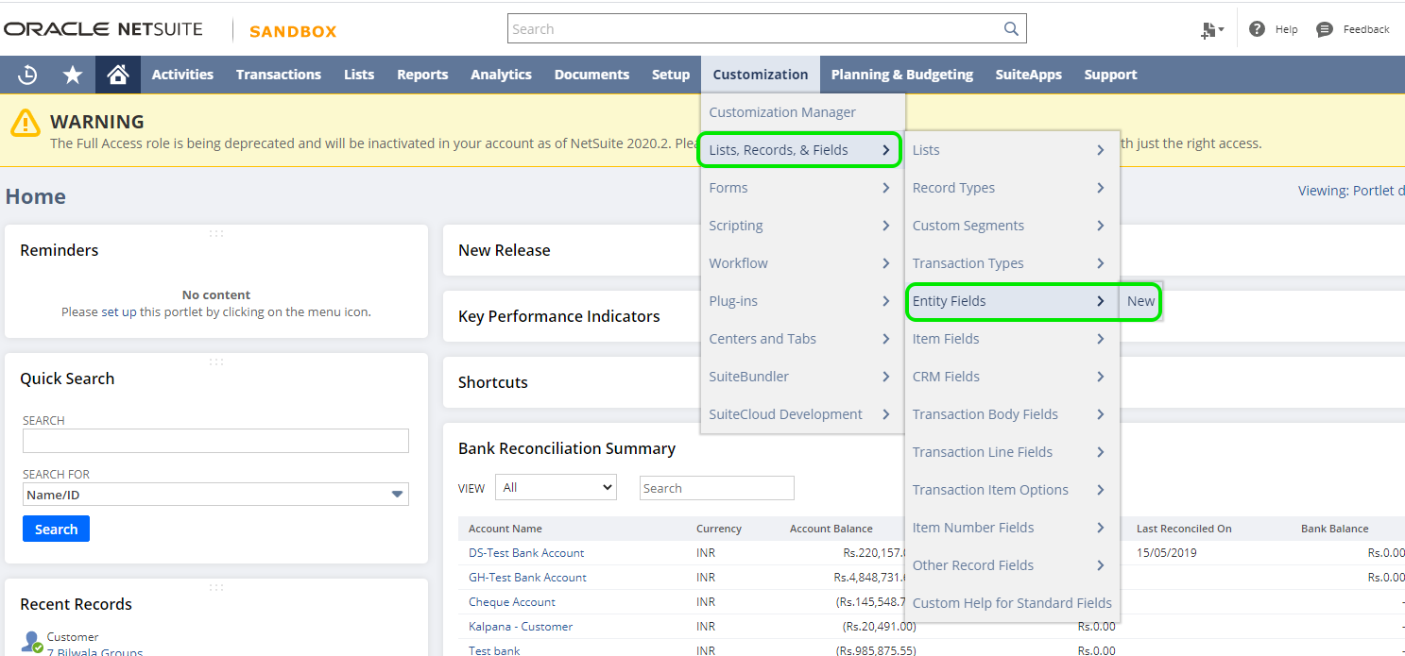Click the Account Balance column header
The height and width of the screenshot is (656, 1405).
click(831, 529)
